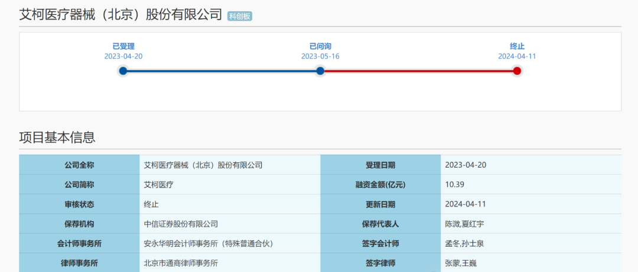This screenshot has height=272, width=638.
Task: Select the red 终止 timeline node dot
Action: pos(517,71)
